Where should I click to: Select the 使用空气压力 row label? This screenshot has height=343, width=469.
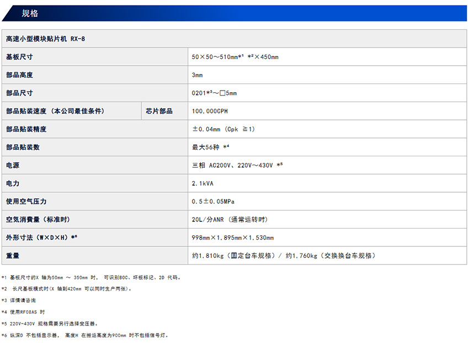click(x=27, y=202)
